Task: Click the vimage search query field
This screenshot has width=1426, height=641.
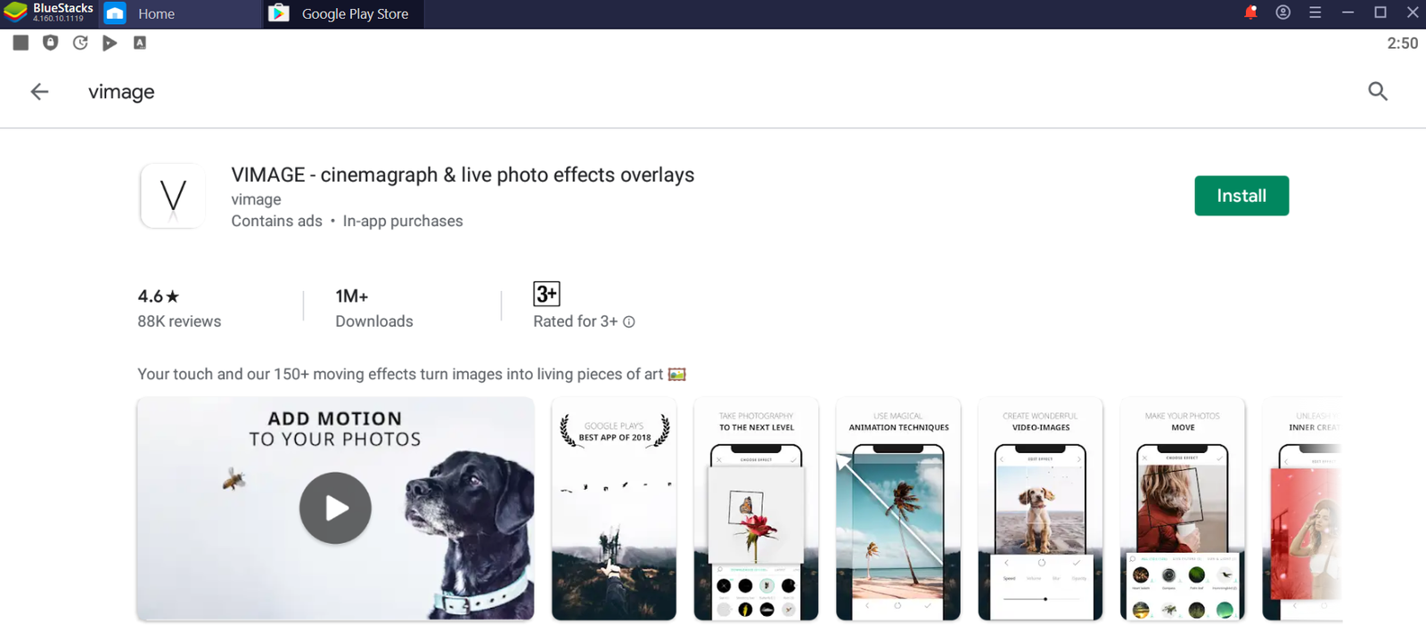Action: coord(121,92)
